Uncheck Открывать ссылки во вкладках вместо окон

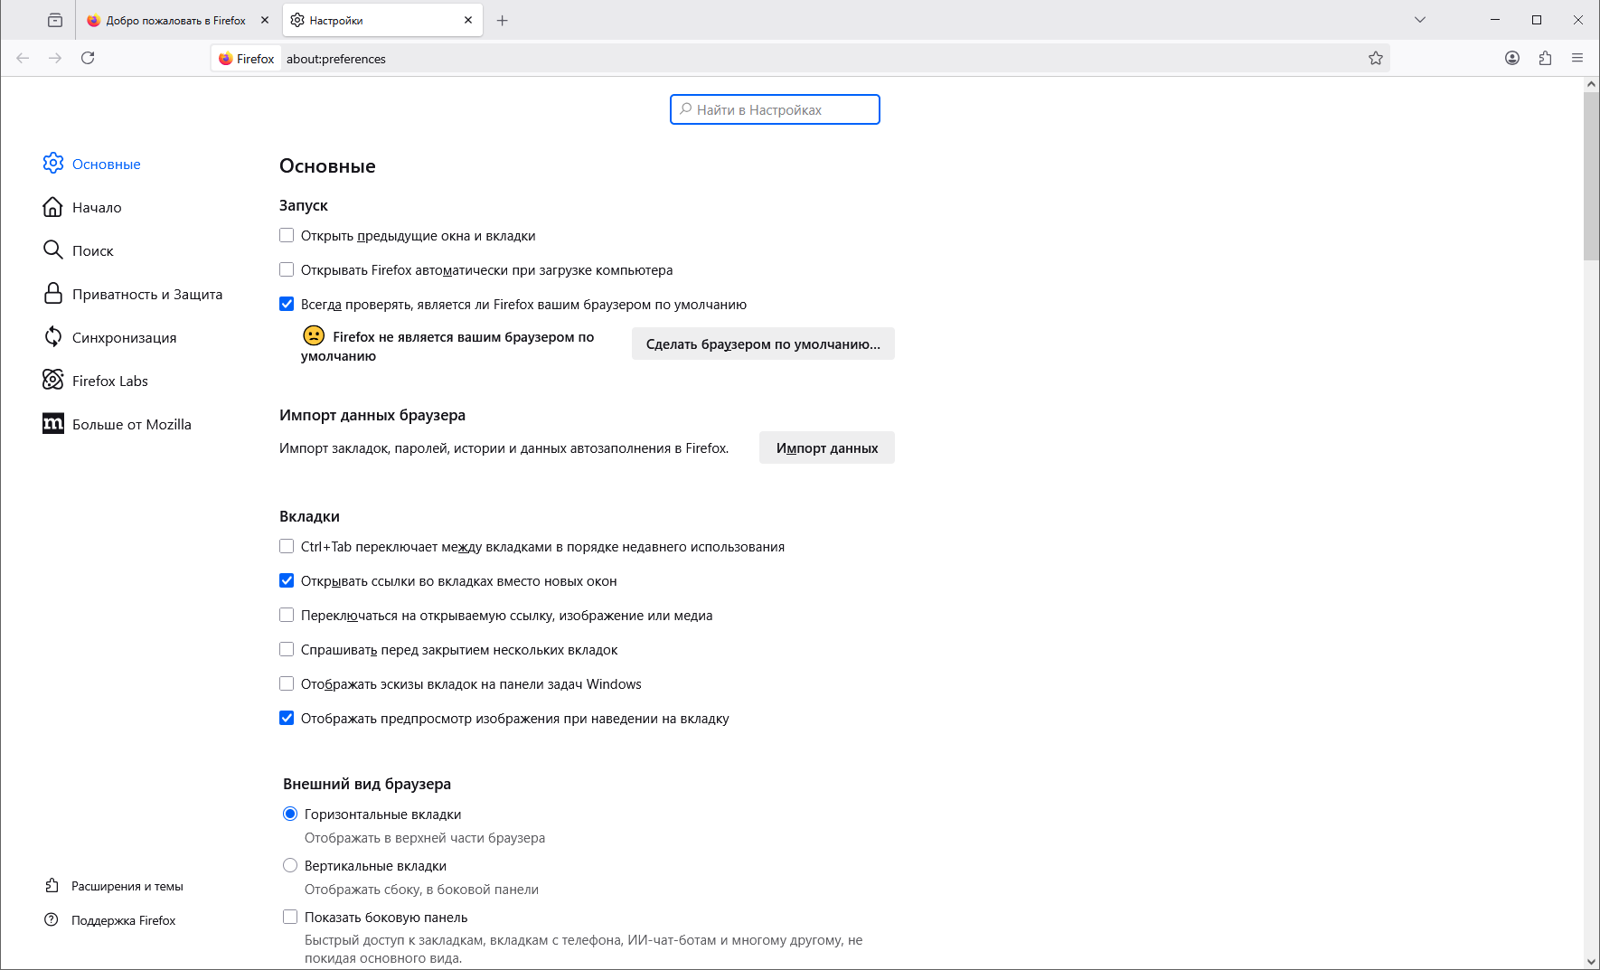coord(287,580)
